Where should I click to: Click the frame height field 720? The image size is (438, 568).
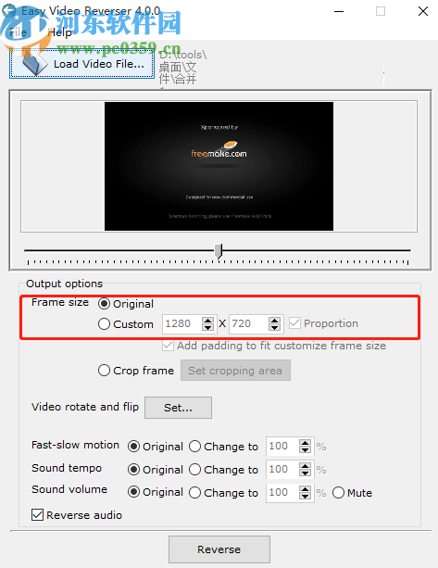coord(249,323)
